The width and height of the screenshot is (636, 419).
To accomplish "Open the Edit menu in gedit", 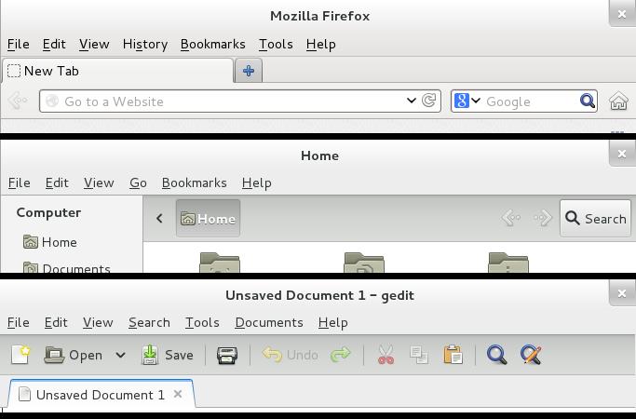I will coord(56,322).
